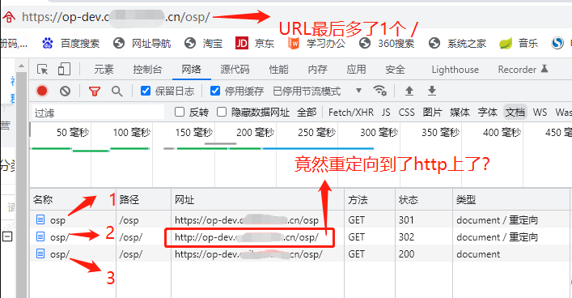Open the throttling mode dropdown

click(317, 91)
